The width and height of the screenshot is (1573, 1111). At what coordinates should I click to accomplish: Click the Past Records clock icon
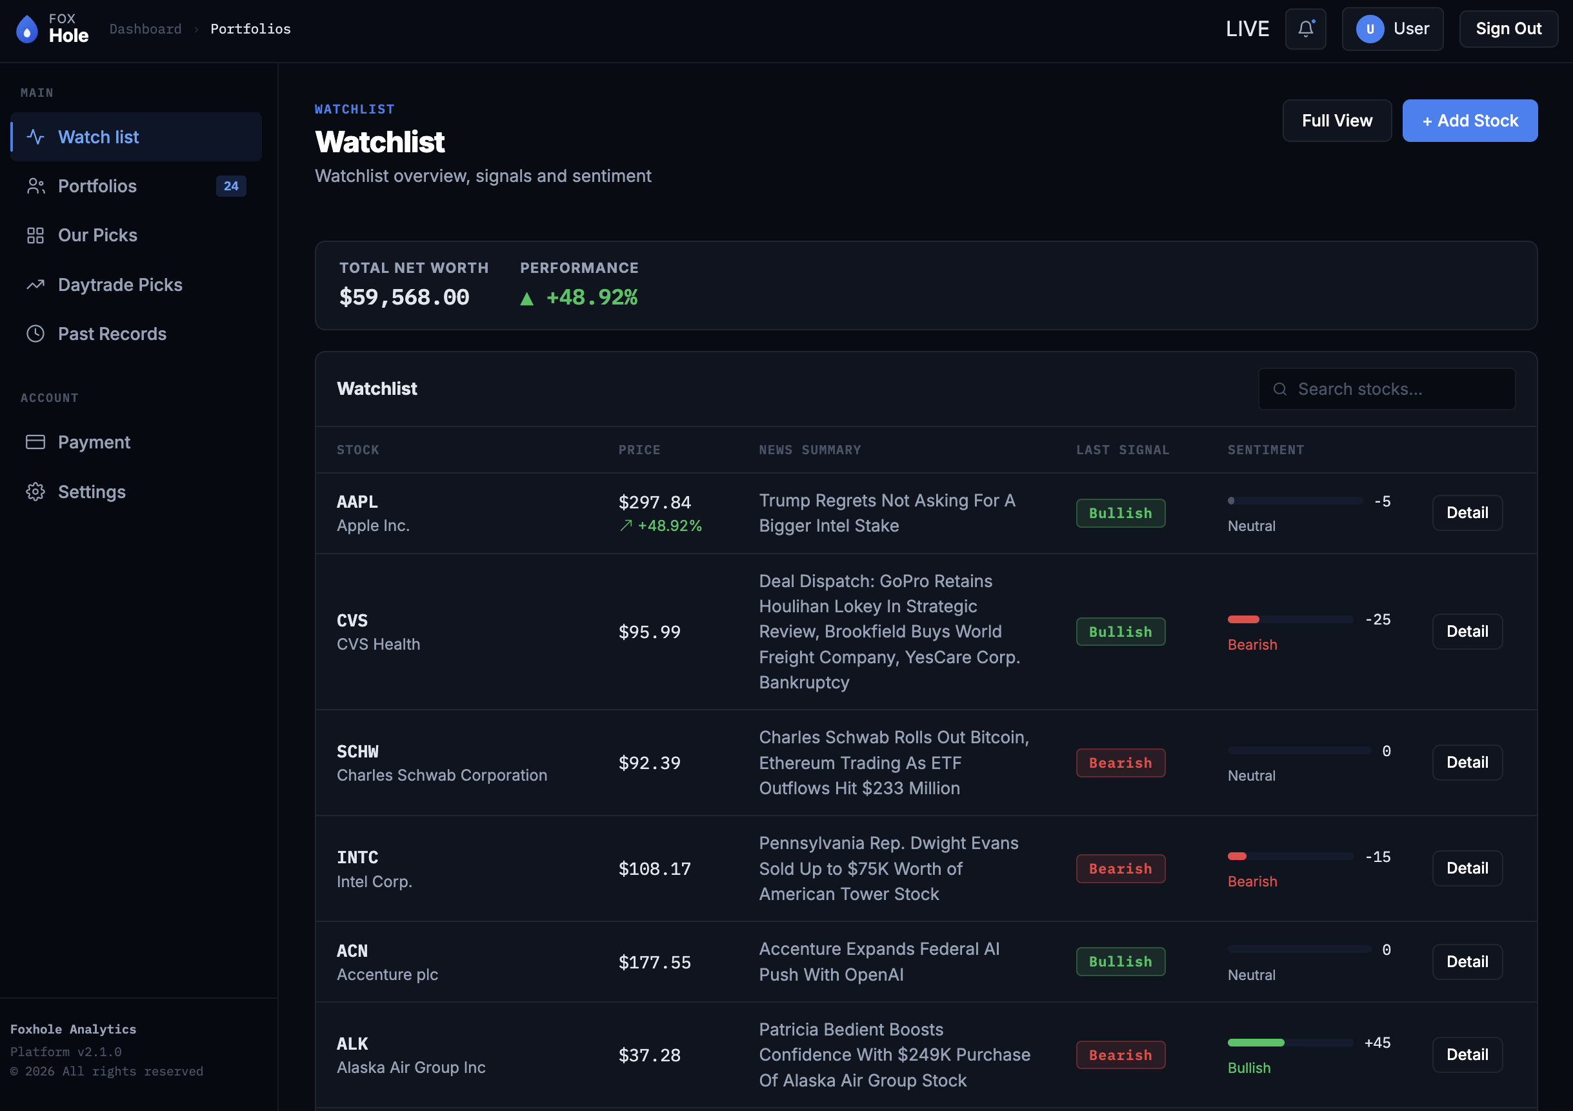coord(35,334)
